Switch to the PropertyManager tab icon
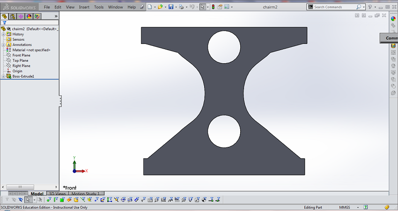This screenshot has width=398, height=211. click(13, 16)
